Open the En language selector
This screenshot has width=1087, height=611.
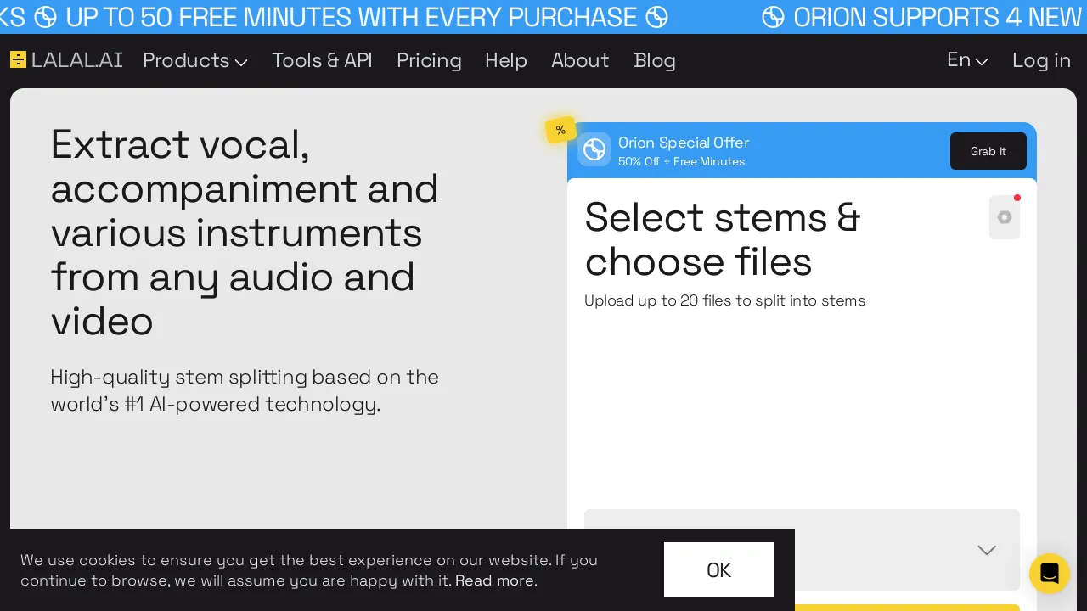tap(967, 60)
